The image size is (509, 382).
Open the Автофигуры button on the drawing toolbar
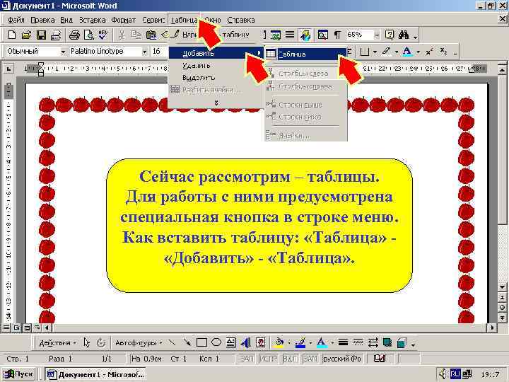(x=139, y=342)
